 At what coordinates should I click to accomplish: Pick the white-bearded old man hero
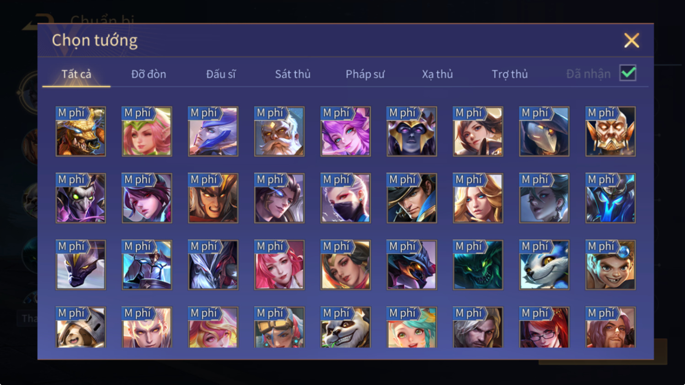pyautogui.click(x=279, y=132)
